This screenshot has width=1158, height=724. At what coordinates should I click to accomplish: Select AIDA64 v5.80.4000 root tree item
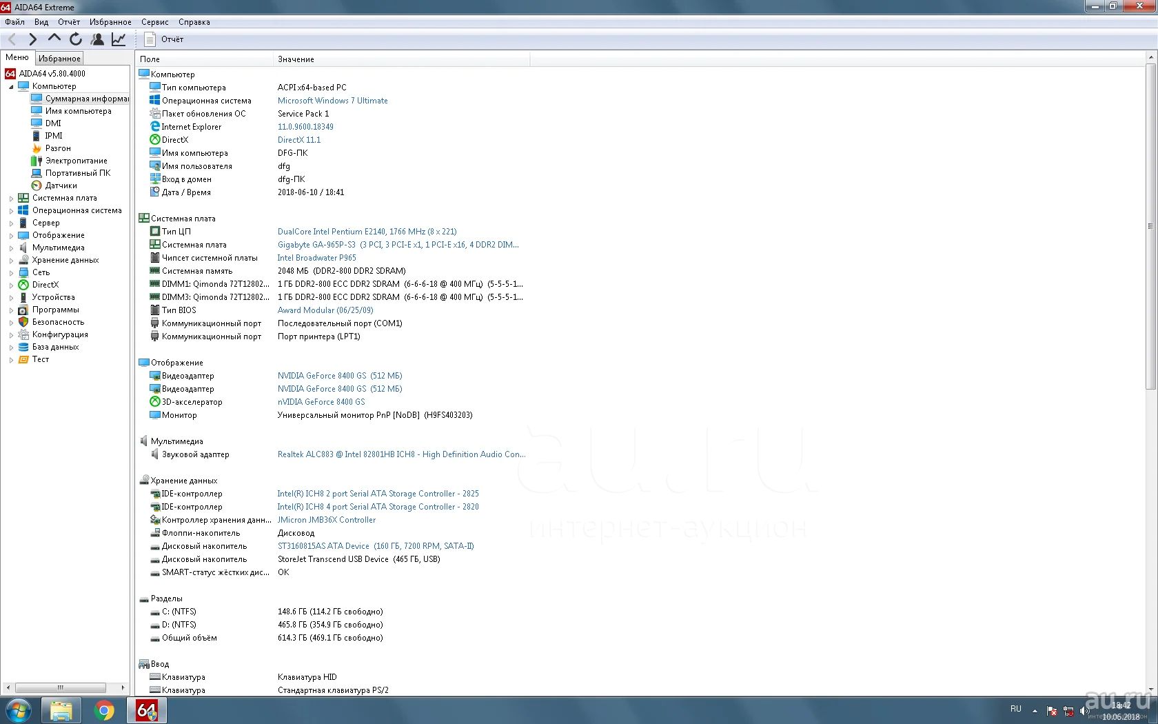45,74
